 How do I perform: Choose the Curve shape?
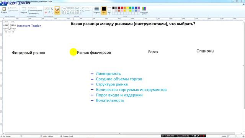tap(65, 8)
